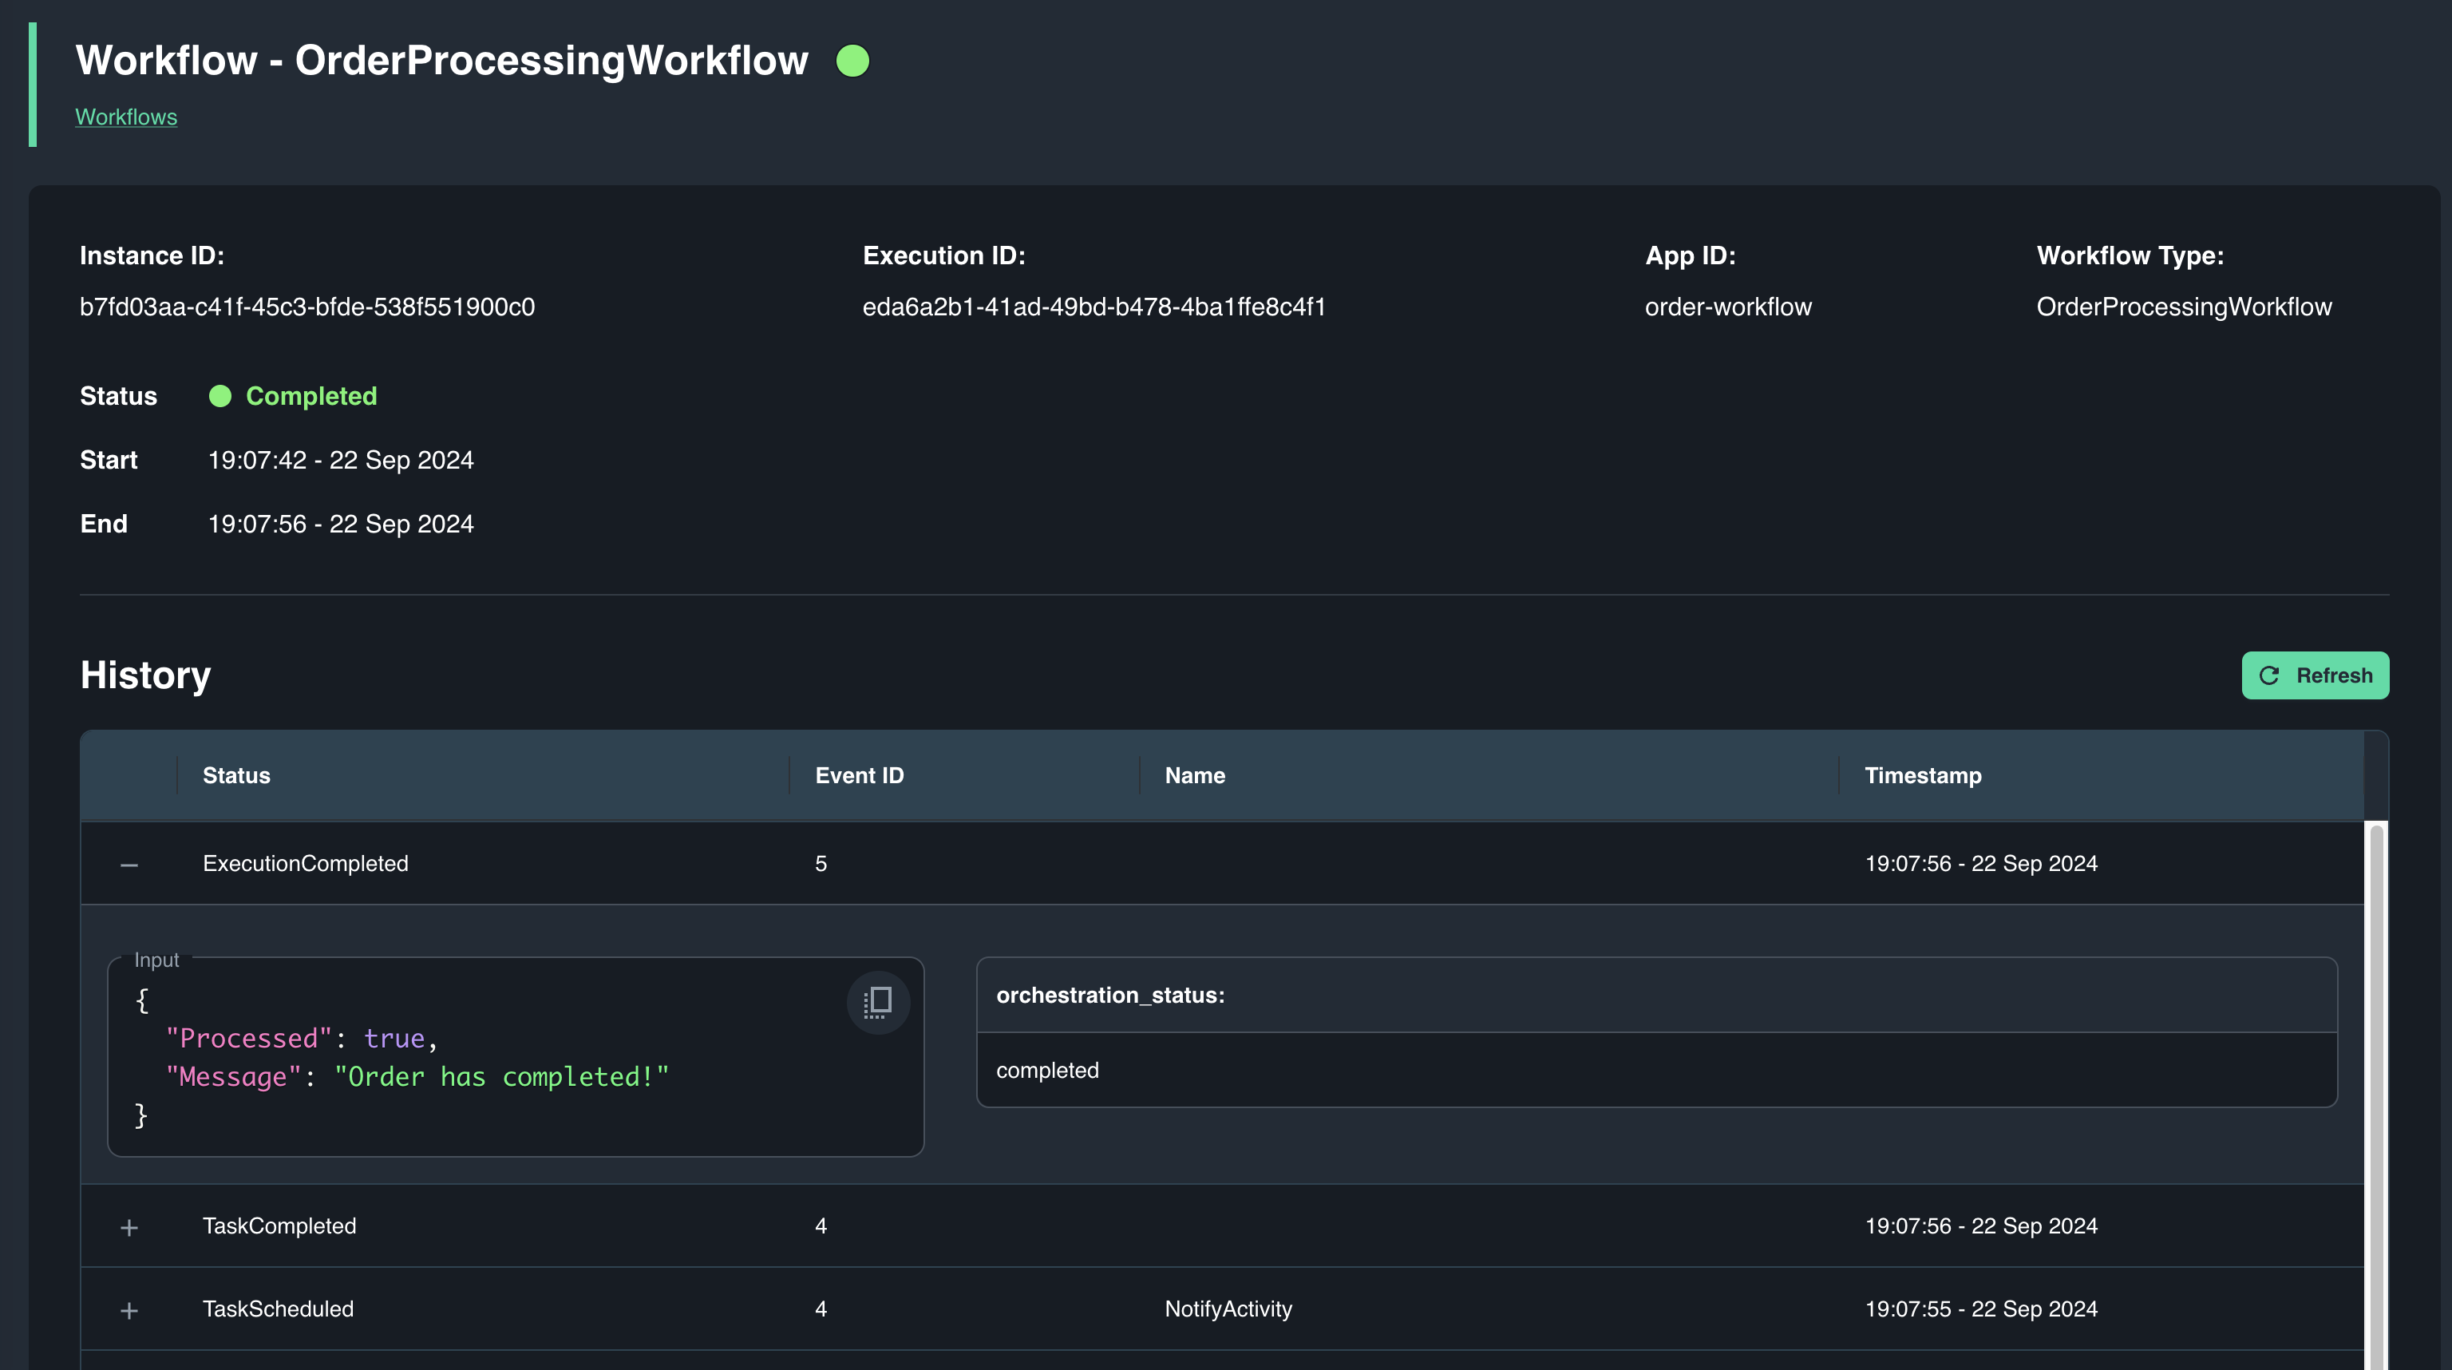Click the Event ID 4 cell in TaskCompleted row
Viewport: 2452px width, 1370px height.
tap(821, 1226)
